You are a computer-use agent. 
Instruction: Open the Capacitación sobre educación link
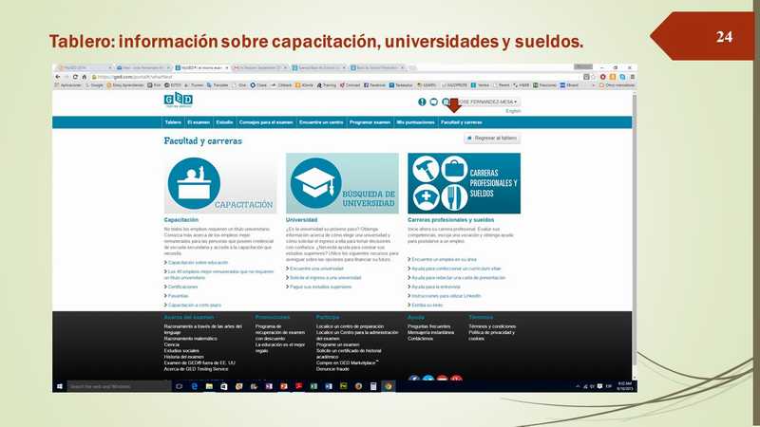[198, 263]
